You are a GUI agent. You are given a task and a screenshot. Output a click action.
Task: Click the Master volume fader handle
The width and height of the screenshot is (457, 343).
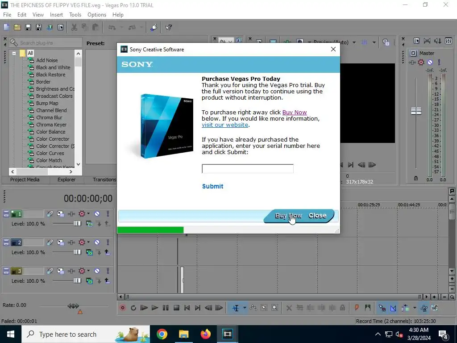[x=416, y=111]
